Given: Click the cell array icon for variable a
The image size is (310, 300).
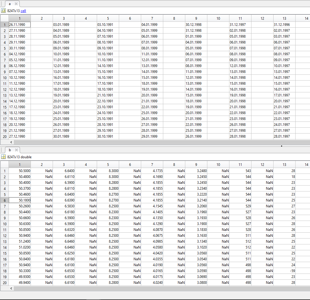Looking at the screenshot, I should tap(3, 11).
